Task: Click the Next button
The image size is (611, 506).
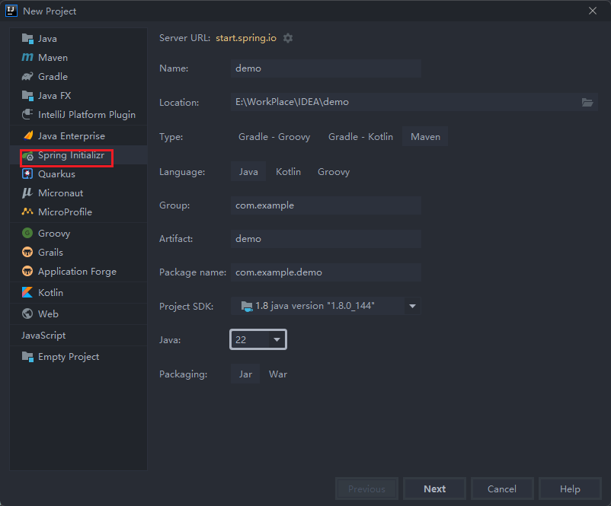Action: pyautogui.click(x=434, y=488)
